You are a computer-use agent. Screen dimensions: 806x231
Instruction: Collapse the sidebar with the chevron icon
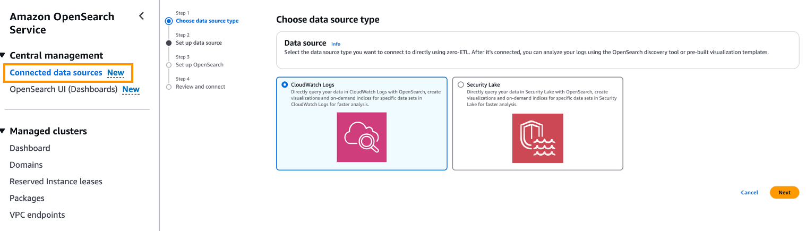point(141,16)
